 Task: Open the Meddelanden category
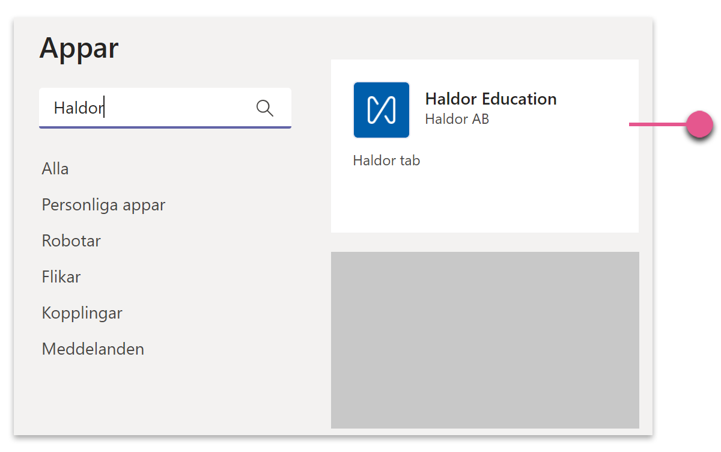tap(93, 349)
